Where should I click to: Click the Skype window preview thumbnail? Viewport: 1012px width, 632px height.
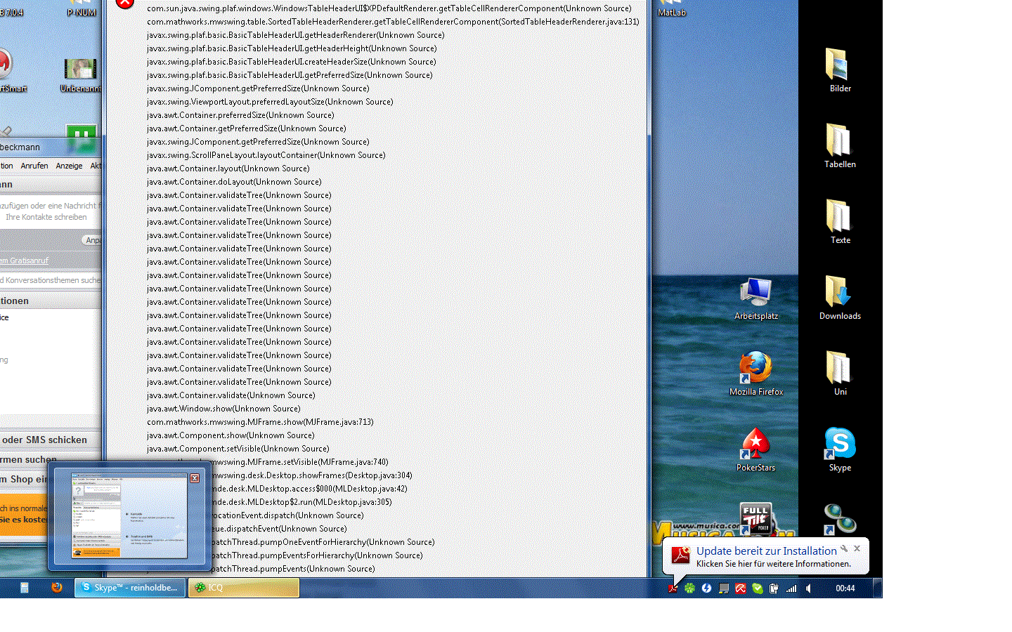129,516
